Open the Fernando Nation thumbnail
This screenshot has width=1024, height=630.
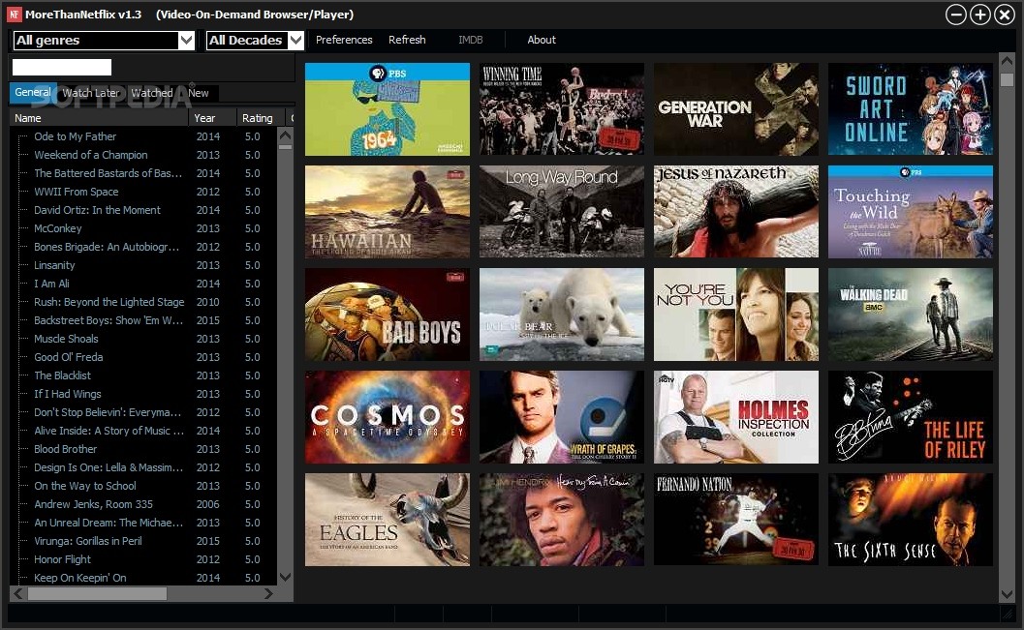click(736, 519)
